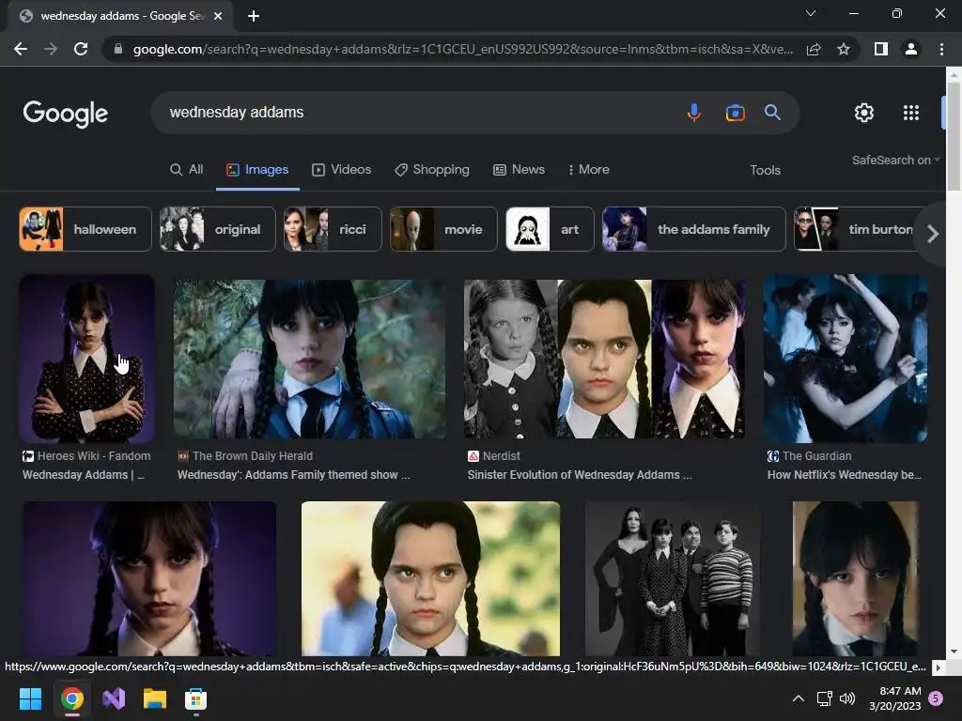962x721 pixels.
Task: Open Heroes Wiki - Fandom source link
Action: 86,456
